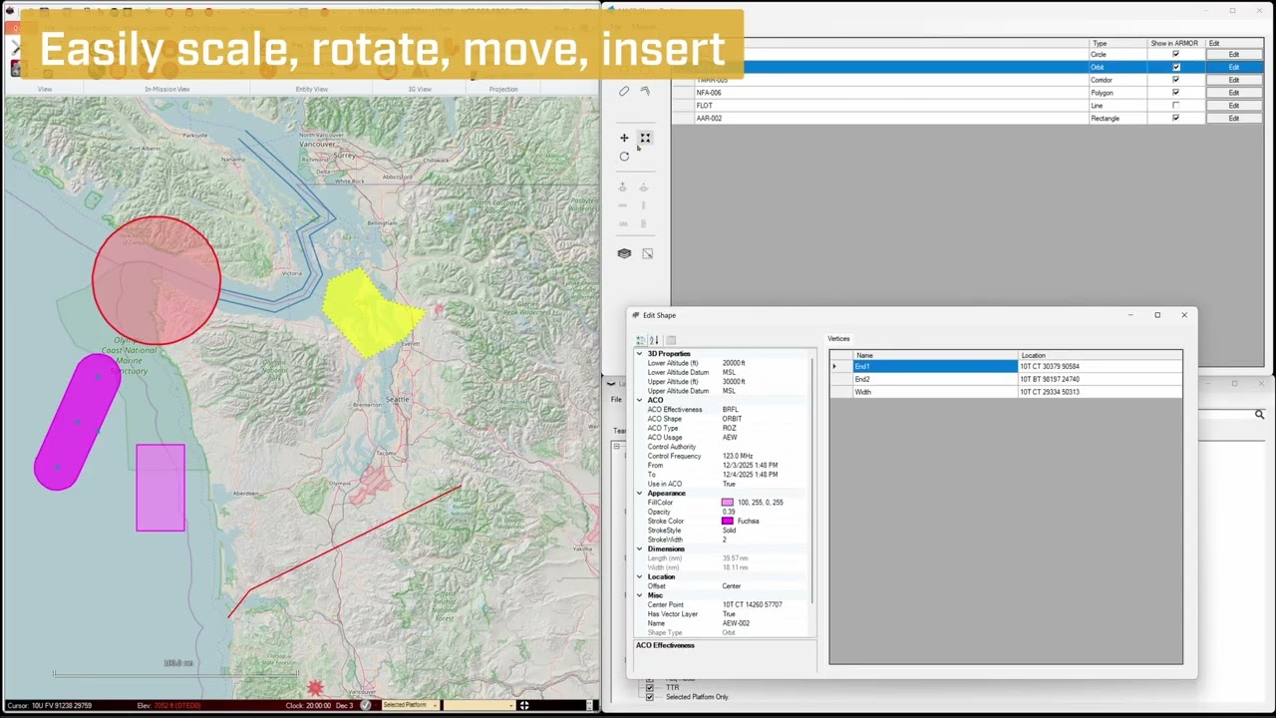Screen dimensions: 1276x718
Task: Click the Fuchsia Stroke Color swatch
Action: pyautogui.click(x=728, y=522)
